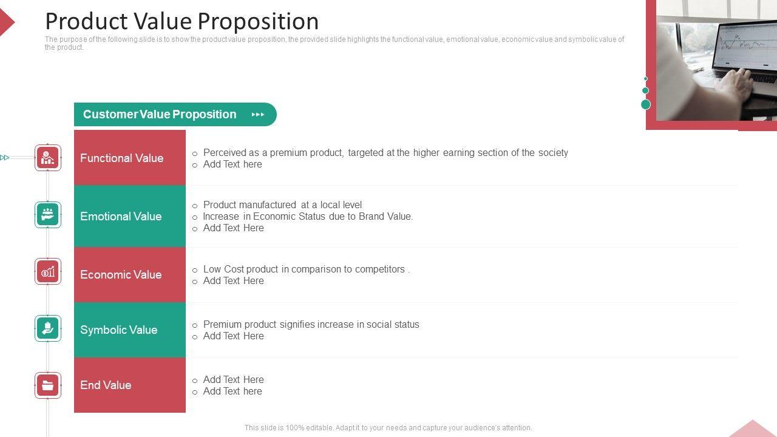Click the laptop photo in top-right corner
The width and height of the screenshot is (777, 437).
(716, 59)
